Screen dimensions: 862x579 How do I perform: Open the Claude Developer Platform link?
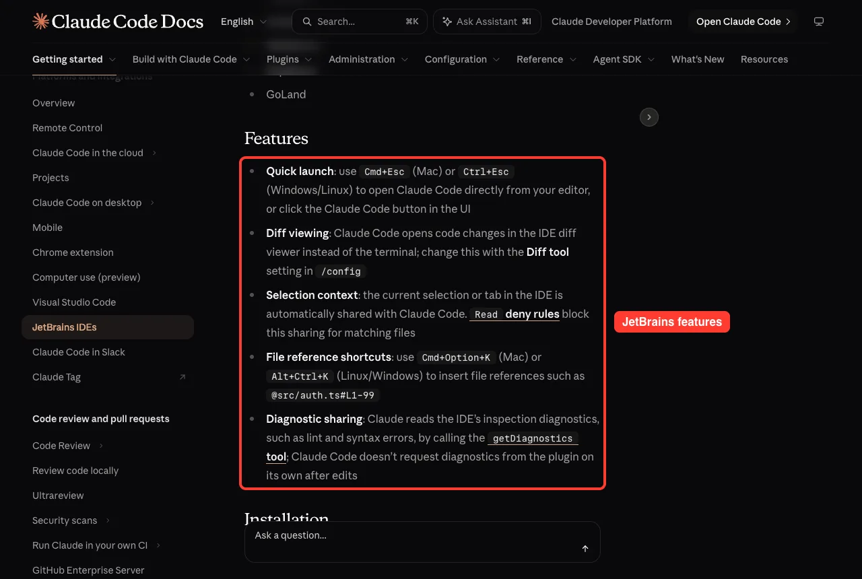pos(611,22)
